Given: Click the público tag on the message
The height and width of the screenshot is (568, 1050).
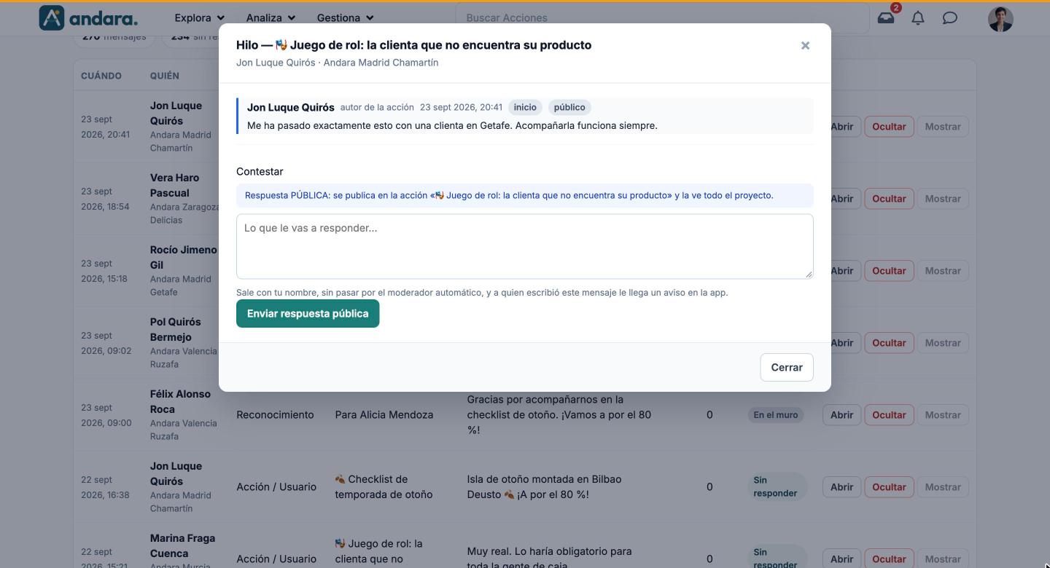Looking at the screenshot, I should click(569, 107).
